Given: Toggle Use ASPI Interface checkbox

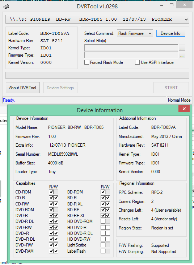Looking at the screenshot, I should [138, 62].
